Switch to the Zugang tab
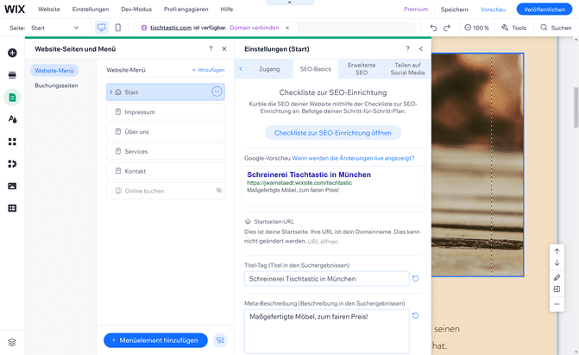579x355 pixels. coord(269,69)
